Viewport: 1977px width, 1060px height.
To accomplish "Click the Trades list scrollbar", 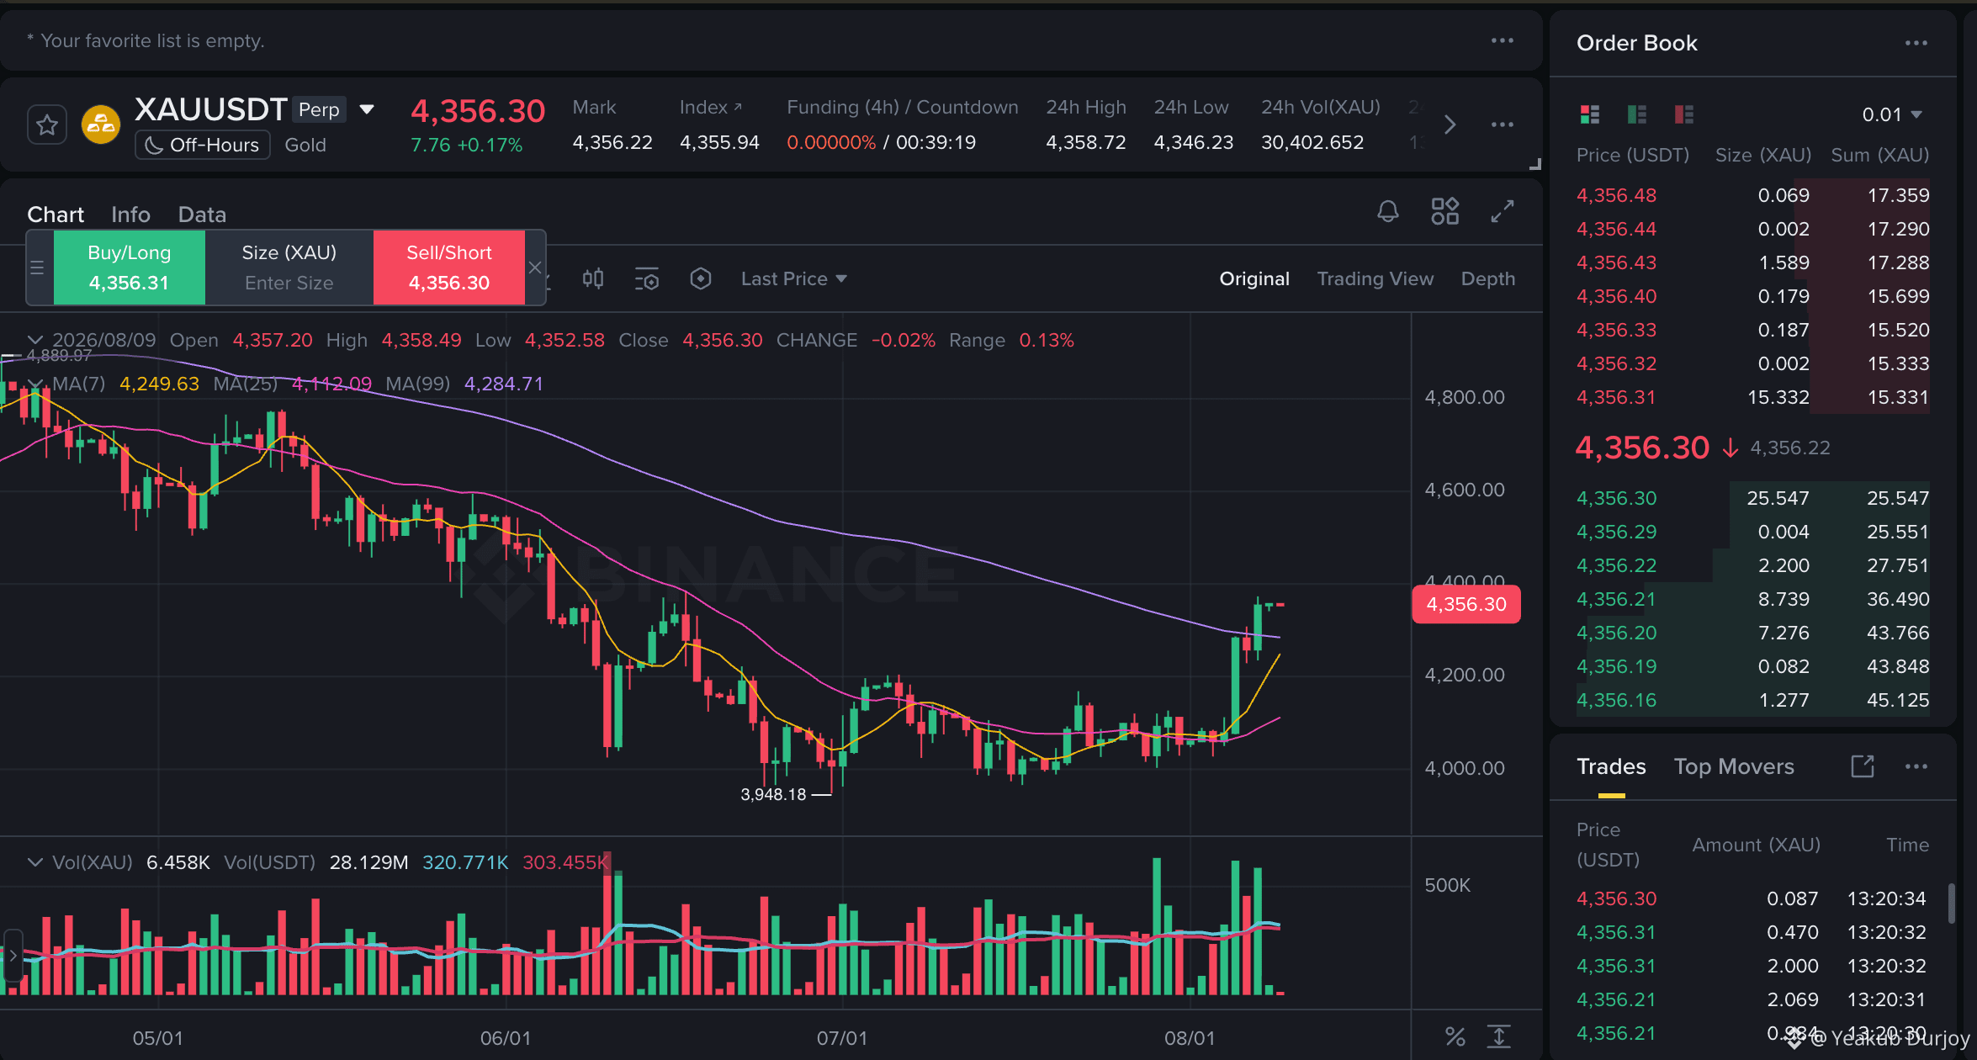I will point(1951,903).
